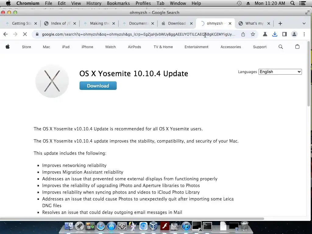Open the Tab menu
312x234 pixels.
point(160,3)
